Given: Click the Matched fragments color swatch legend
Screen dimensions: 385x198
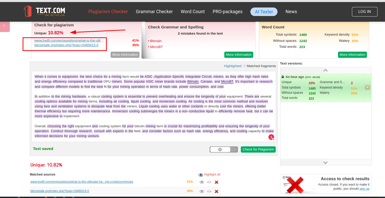Looking at the screenshot, I should pos(244,66).
